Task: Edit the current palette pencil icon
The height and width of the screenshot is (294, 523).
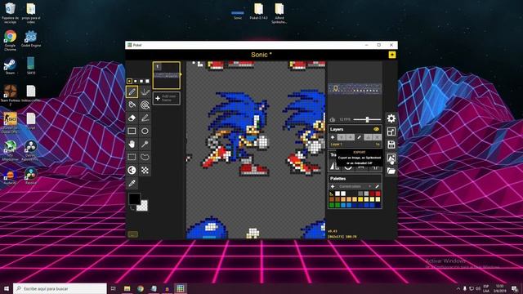Action: 377,186
